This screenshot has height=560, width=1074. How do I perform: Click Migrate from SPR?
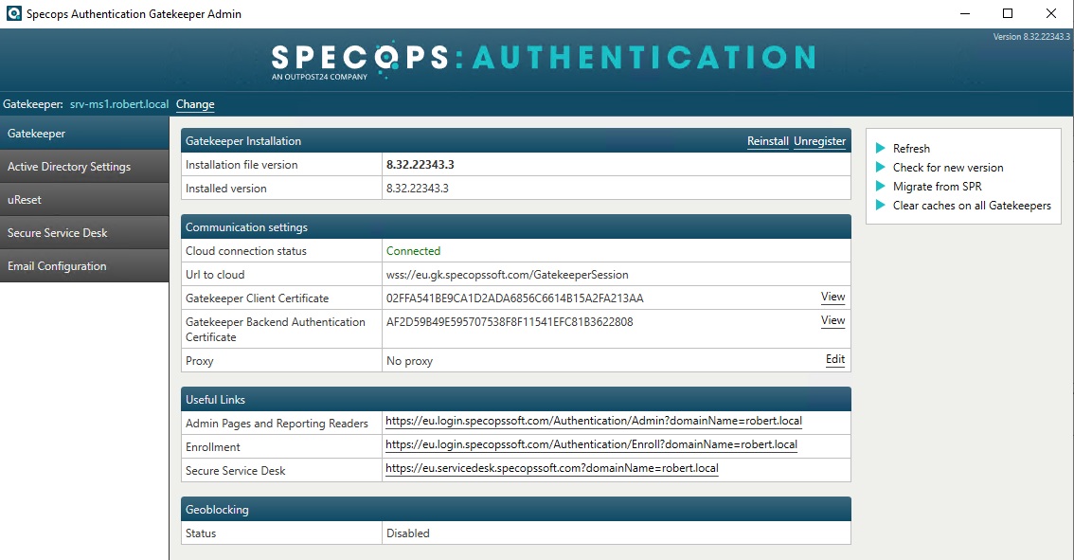[x=937, y=187]
